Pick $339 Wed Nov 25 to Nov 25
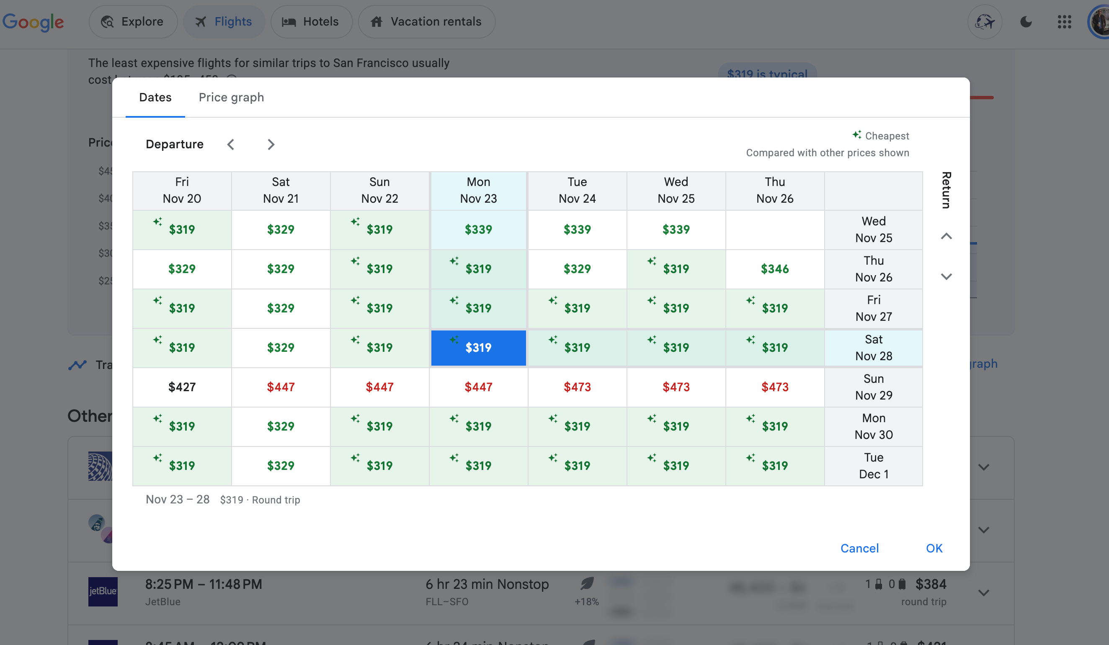The height and width of the screenshot is (645, 1109). 676,230
